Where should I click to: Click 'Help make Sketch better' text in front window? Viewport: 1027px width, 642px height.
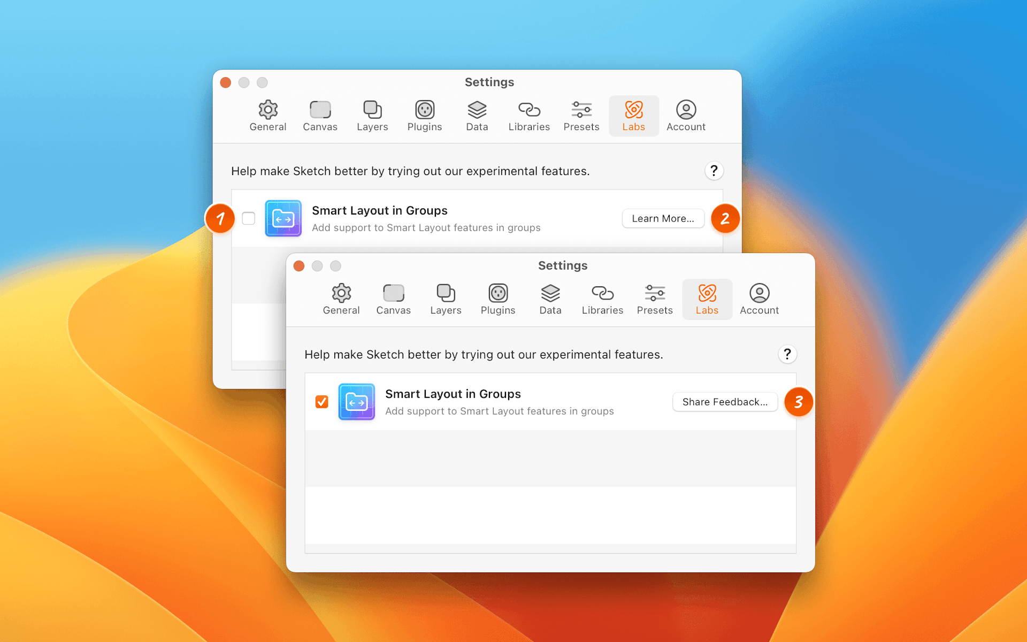coord(484,354)
